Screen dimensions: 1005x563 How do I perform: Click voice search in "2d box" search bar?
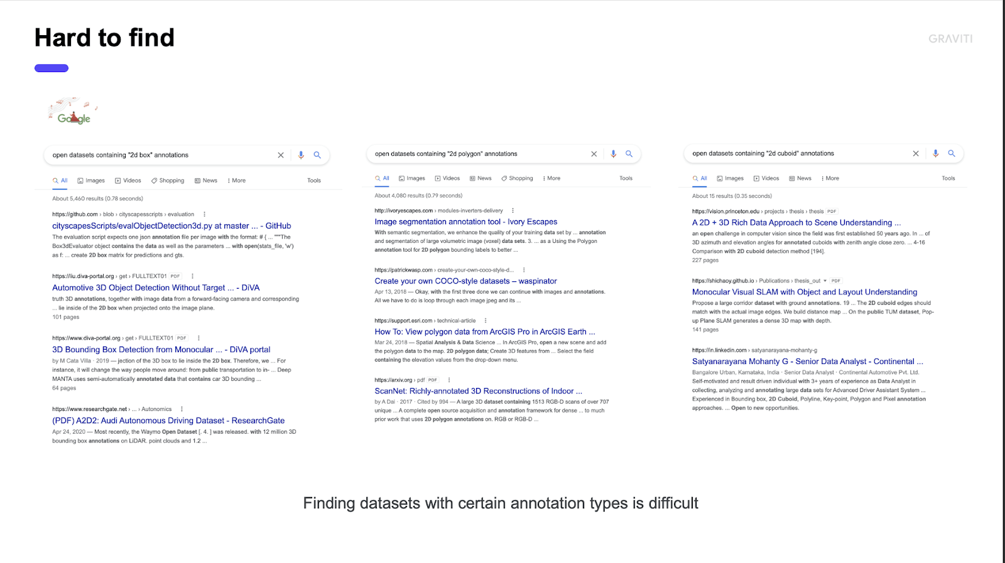(x=301, y=155)
